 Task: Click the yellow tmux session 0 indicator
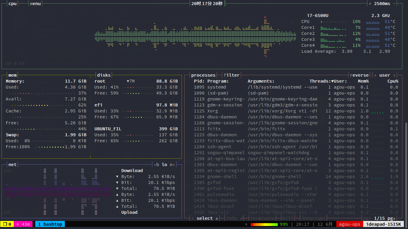[7, 224]
